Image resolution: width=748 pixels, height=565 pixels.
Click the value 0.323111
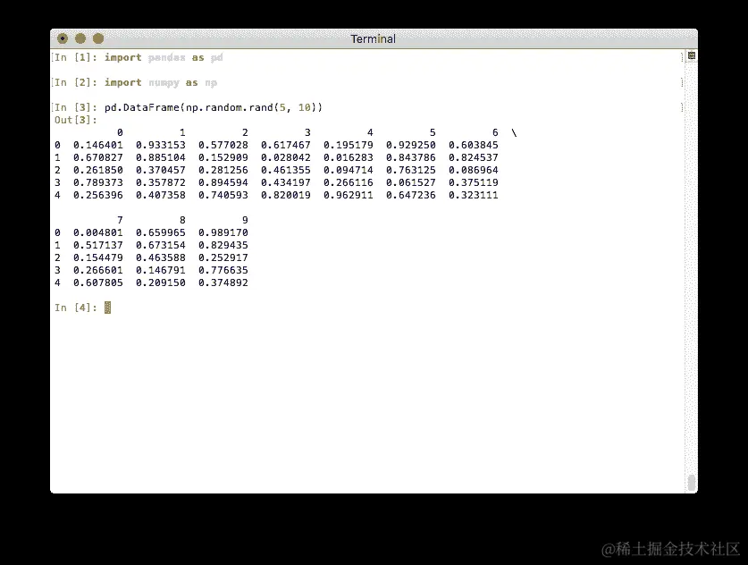point(473,195)
